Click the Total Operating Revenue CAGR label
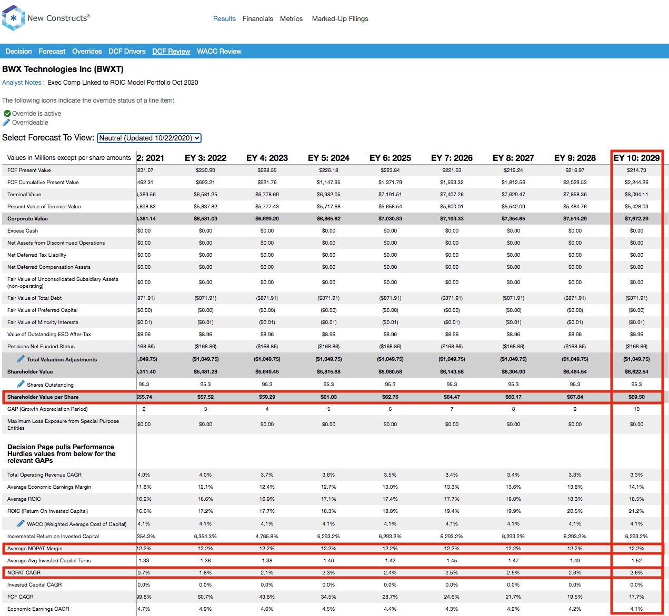The height and width of the screenshot is (616, 669). 44,475
